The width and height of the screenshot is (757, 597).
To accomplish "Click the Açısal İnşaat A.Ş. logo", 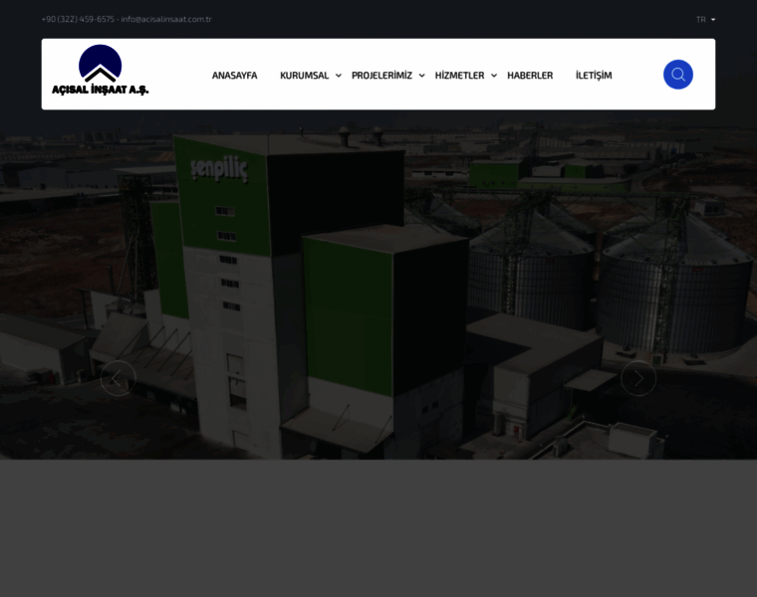I will point(100,70).
